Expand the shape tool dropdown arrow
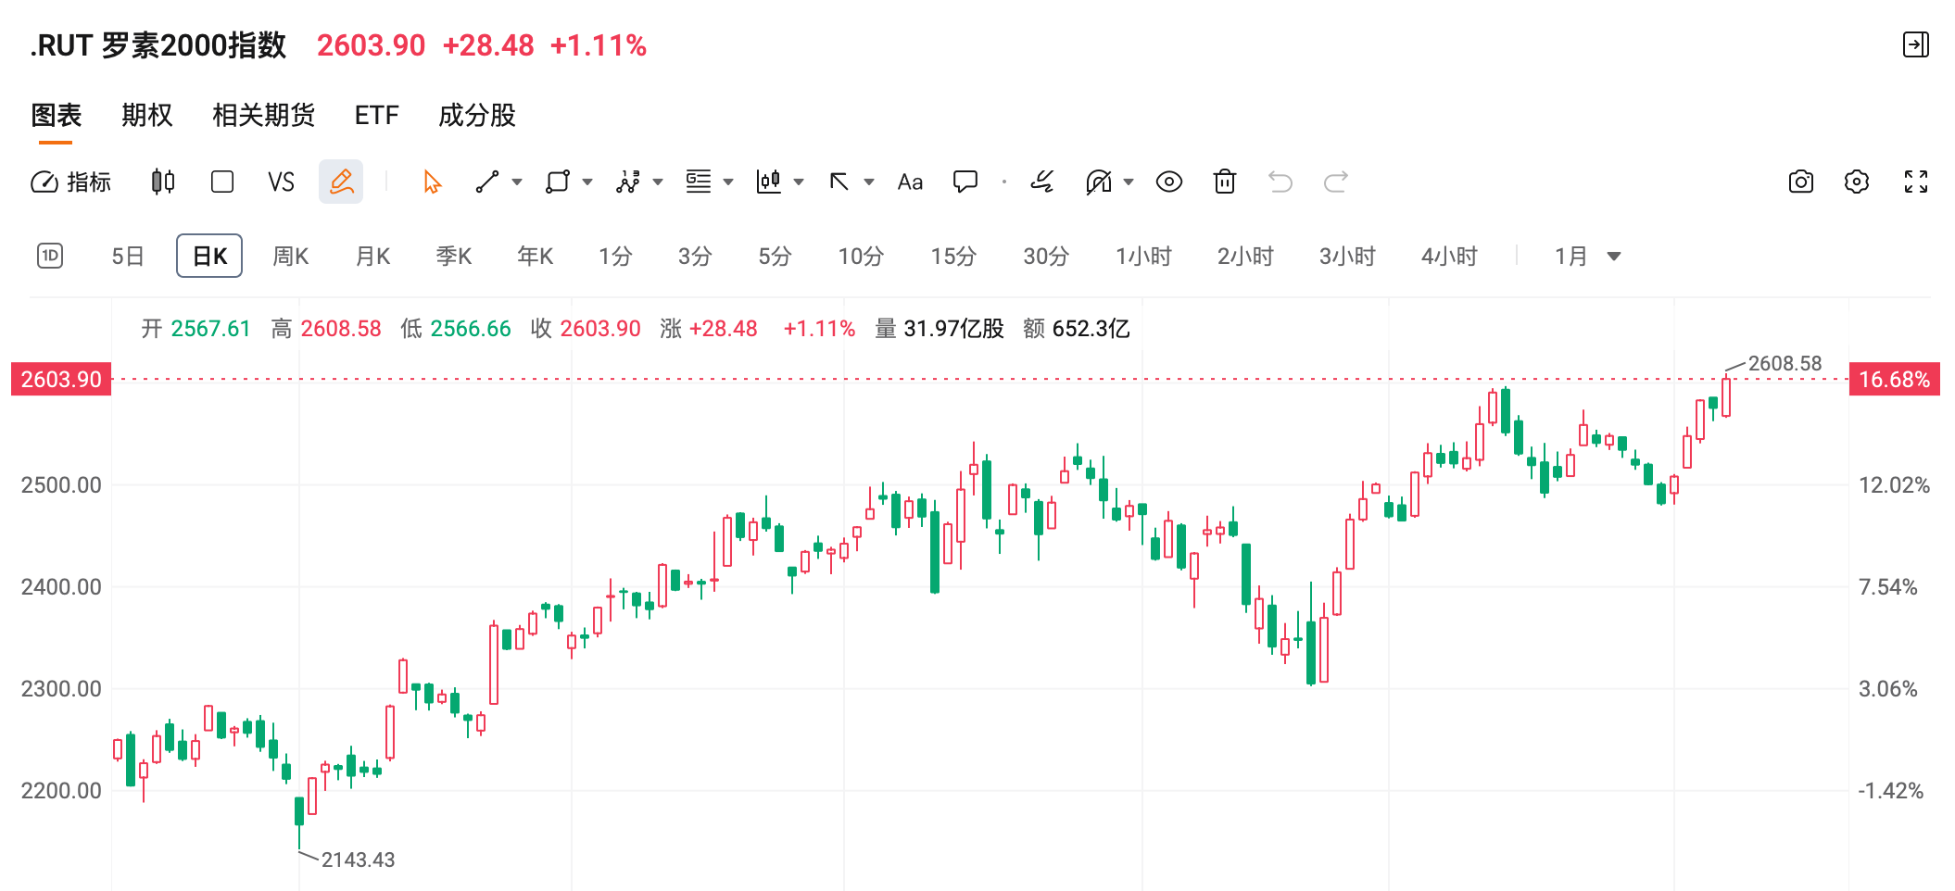 click(x=587, y=182)
